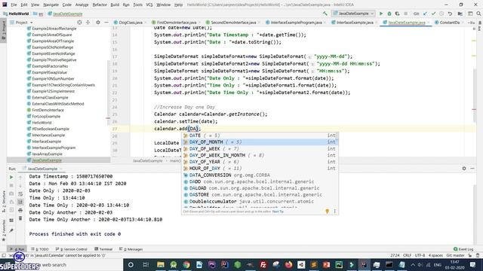Choose DATE from the completion popup
This screenshot has height=271, width=483.
pyautogui.click(x=260, y=135)
